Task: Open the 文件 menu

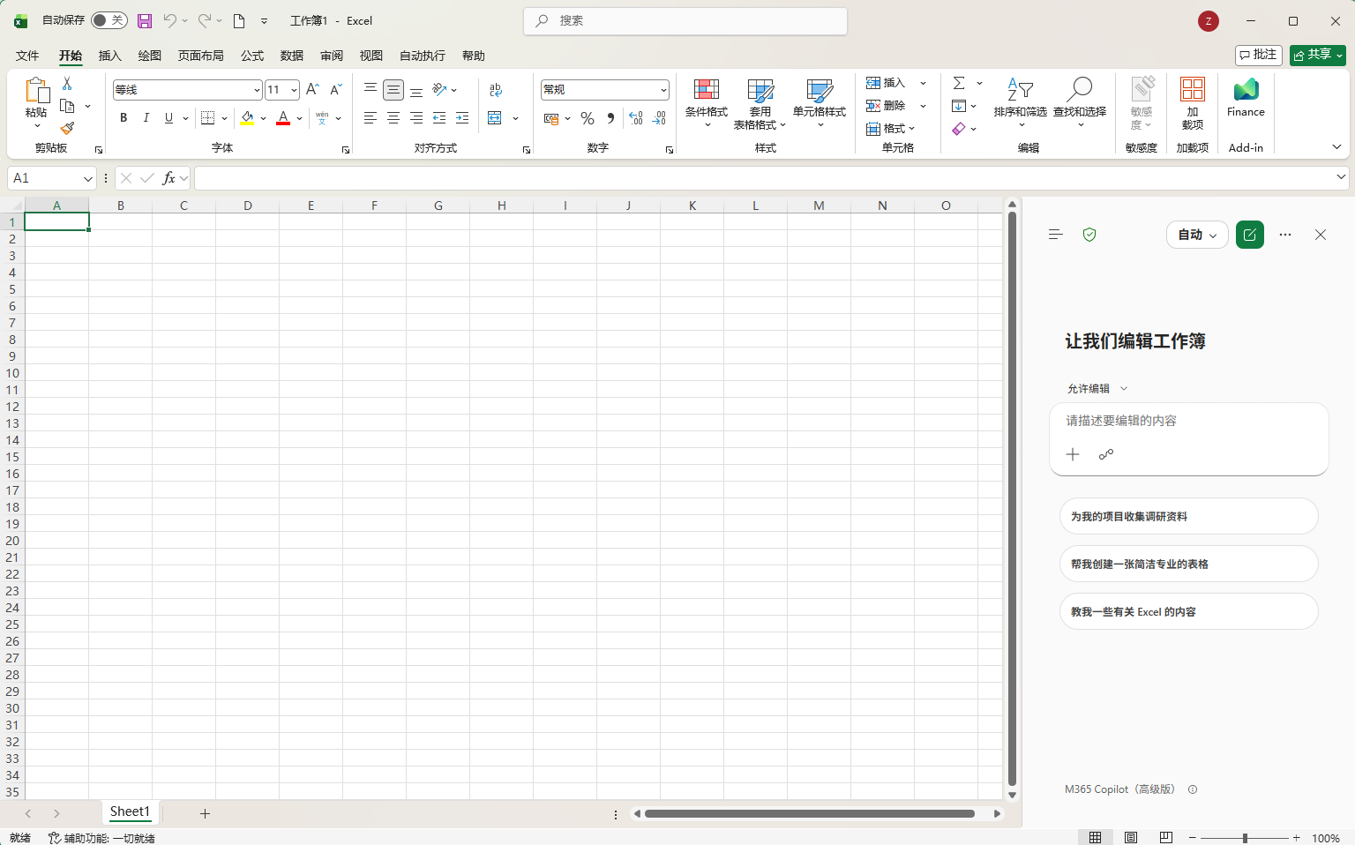Action: click(x=27, y=56)
